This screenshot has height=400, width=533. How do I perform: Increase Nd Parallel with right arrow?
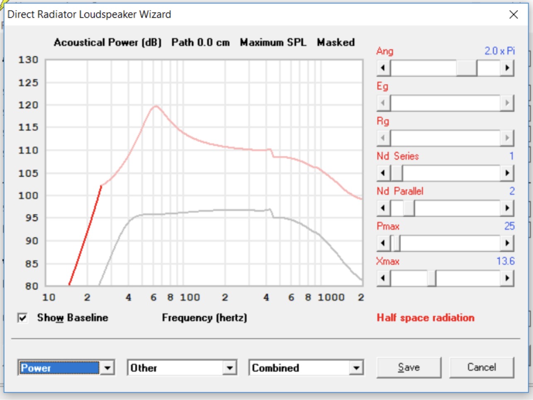pos(507,208)
